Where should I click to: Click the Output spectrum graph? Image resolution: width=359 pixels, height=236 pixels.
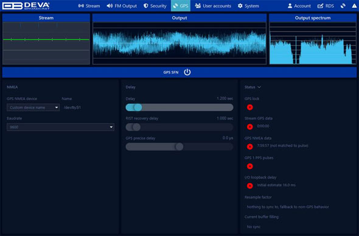click(313, 43)
